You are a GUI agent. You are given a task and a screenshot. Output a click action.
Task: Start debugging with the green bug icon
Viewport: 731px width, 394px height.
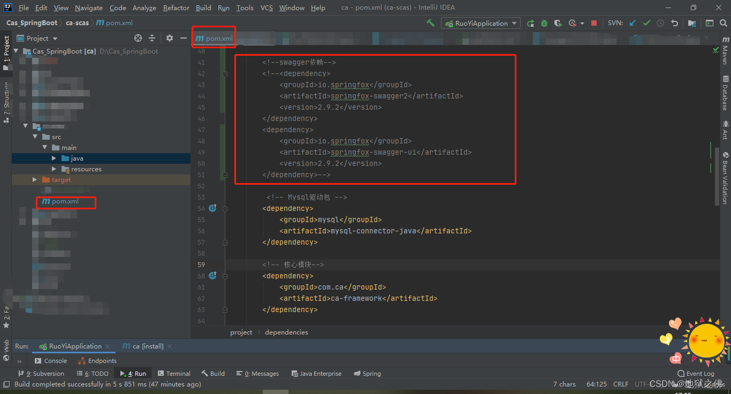[544, 23]
